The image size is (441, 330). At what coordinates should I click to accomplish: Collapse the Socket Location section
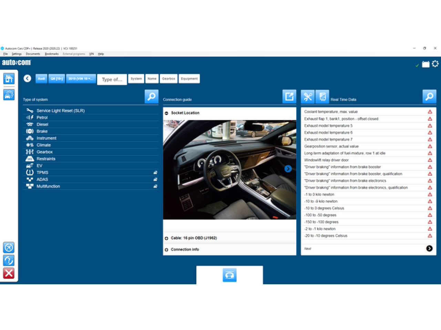(166, 113)
